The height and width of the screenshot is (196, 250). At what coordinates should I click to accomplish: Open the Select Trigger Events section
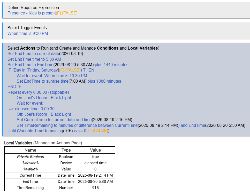pyautogui.click(x=27, y=28)
